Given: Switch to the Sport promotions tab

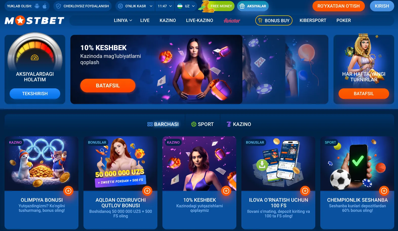Looking at the screenshot, I should click(x=202, y=124).
